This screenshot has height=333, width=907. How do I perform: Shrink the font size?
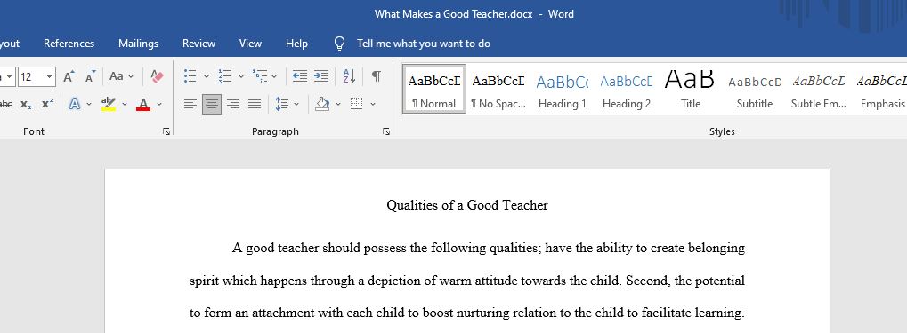point(90,76)
